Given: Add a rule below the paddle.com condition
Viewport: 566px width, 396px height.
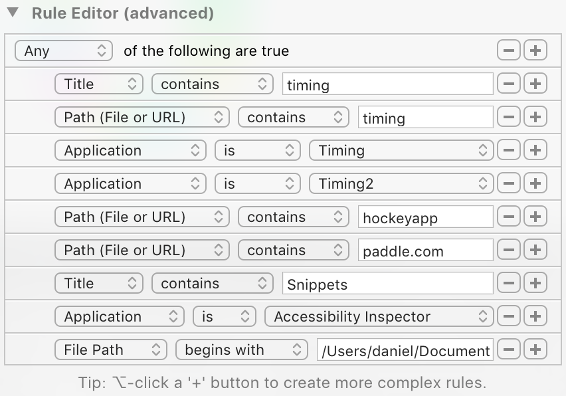Looking at the screenshot, I should tap(535, 250).
